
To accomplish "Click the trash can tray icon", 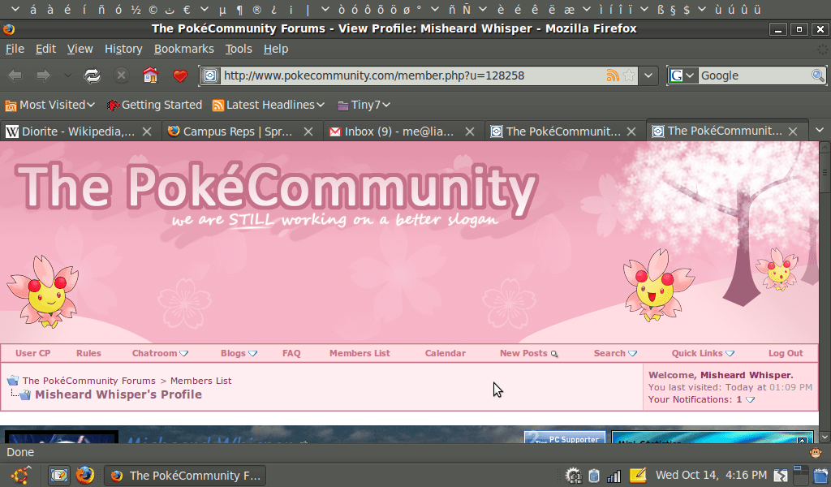I will [x=594, y=476].
